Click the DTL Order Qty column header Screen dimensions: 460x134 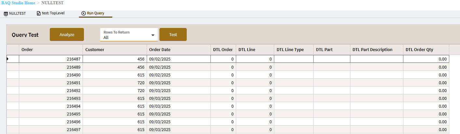coord(426,50)
